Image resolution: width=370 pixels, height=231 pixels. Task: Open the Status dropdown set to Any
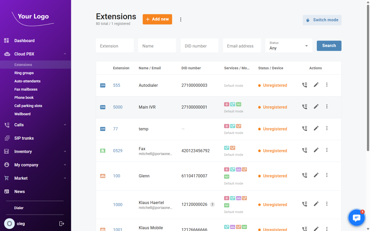pyautogui.click(x=289, y=46)
